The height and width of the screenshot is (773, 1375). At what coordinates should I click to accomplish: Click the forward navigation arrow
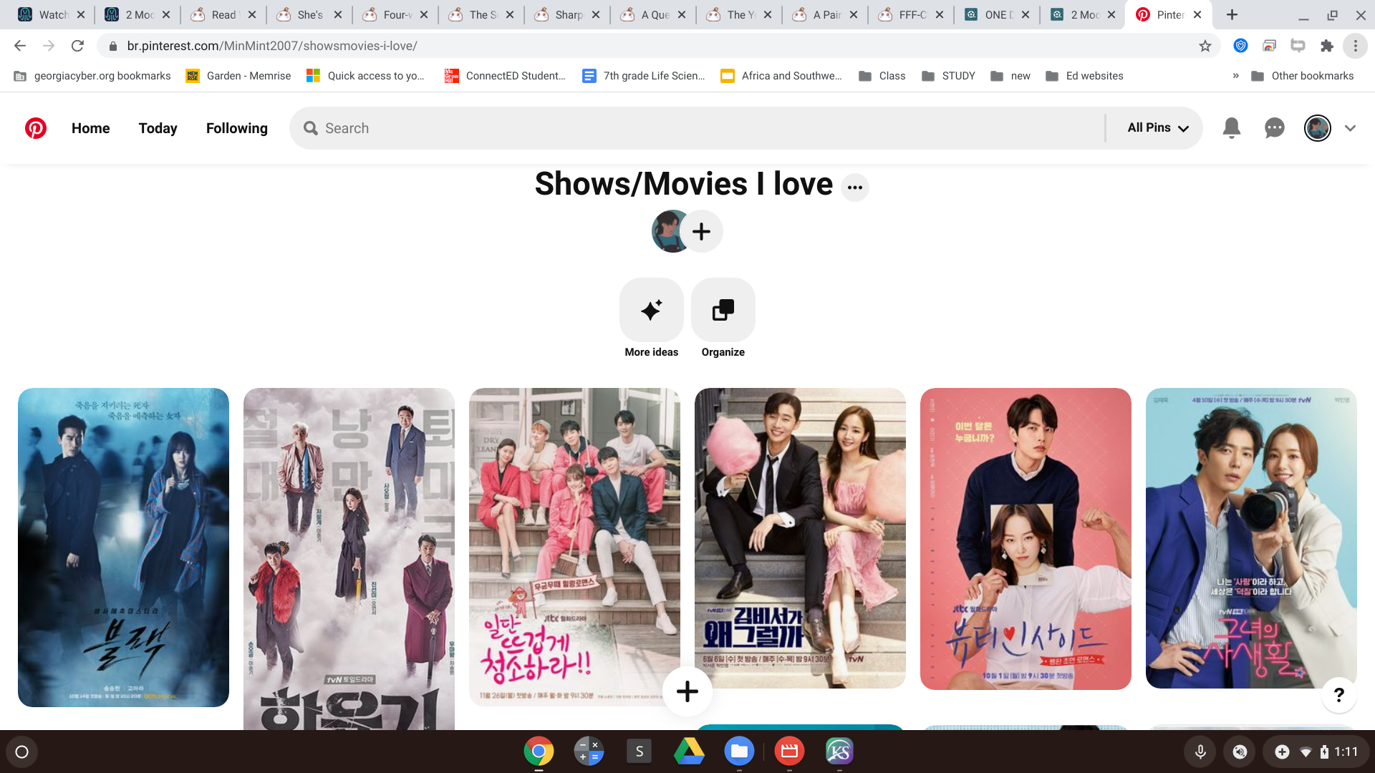(x=49, y=46)
